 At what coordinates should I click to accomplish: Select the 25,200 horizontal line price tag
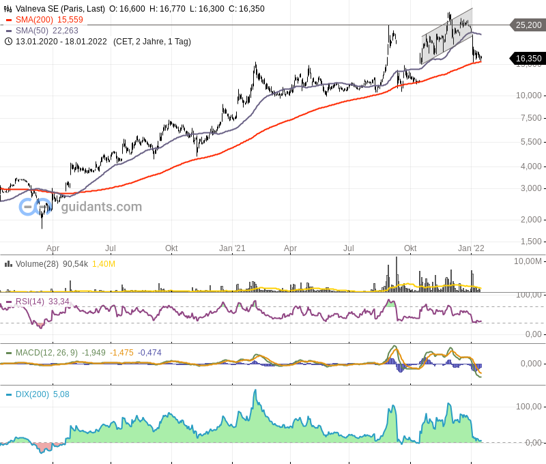pos(528,25)
